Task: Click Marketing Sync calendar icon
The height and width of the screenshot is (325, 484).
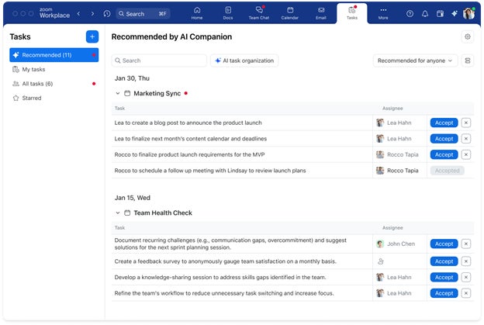Action: click(x=127, y=93)
